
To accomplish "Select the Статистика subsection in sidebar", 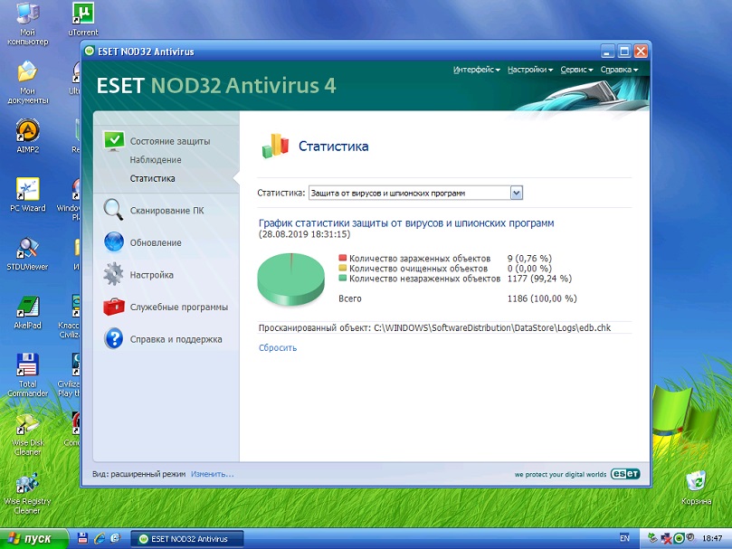I will tap(152, 178).
